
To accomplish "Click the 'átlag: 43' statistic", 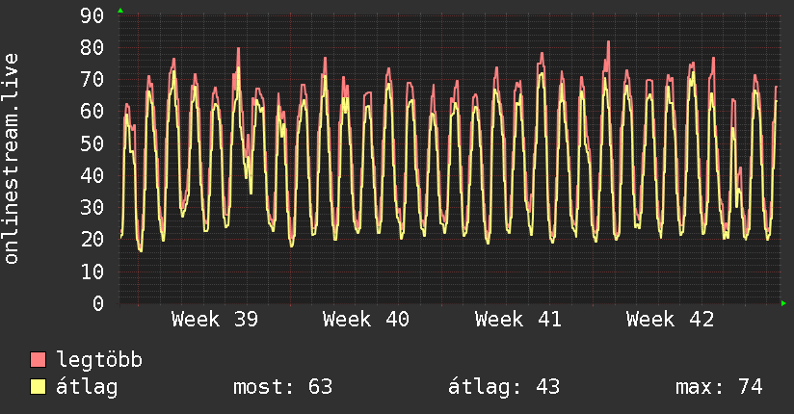I will coord(504,387).
